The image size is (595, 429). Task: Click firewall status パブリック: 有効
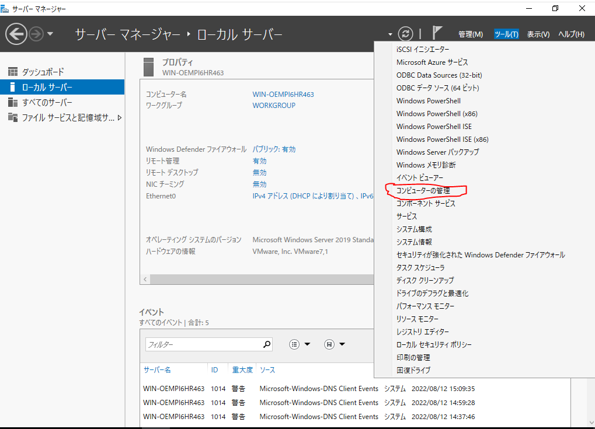[x=274, y=149]
